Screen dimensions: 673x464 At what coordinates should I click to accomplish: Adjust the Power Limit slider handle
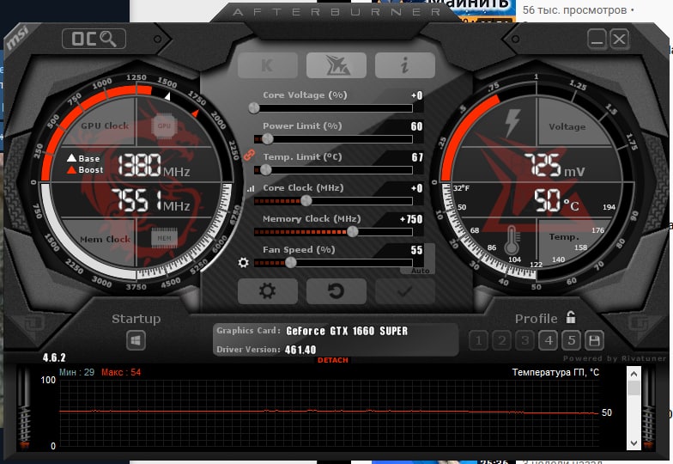268,139
